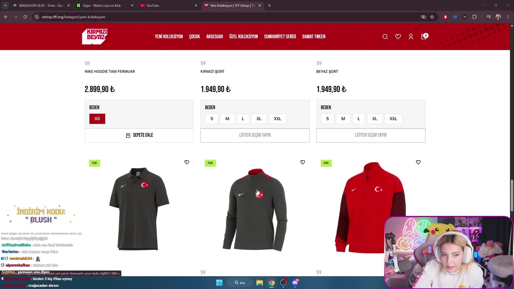Open Aksesuar menu
This screenshot has width=514, height=289.
[x=214, y=37]
